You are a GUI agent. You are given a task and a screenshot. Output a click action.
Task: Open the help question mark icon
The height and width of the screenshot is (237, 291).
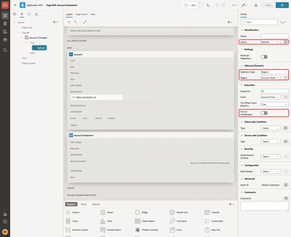point(5,222)
